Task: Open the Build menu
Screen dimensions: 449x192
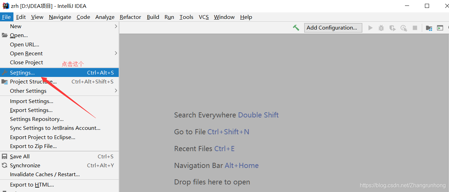Action: (x=153, y=17)
